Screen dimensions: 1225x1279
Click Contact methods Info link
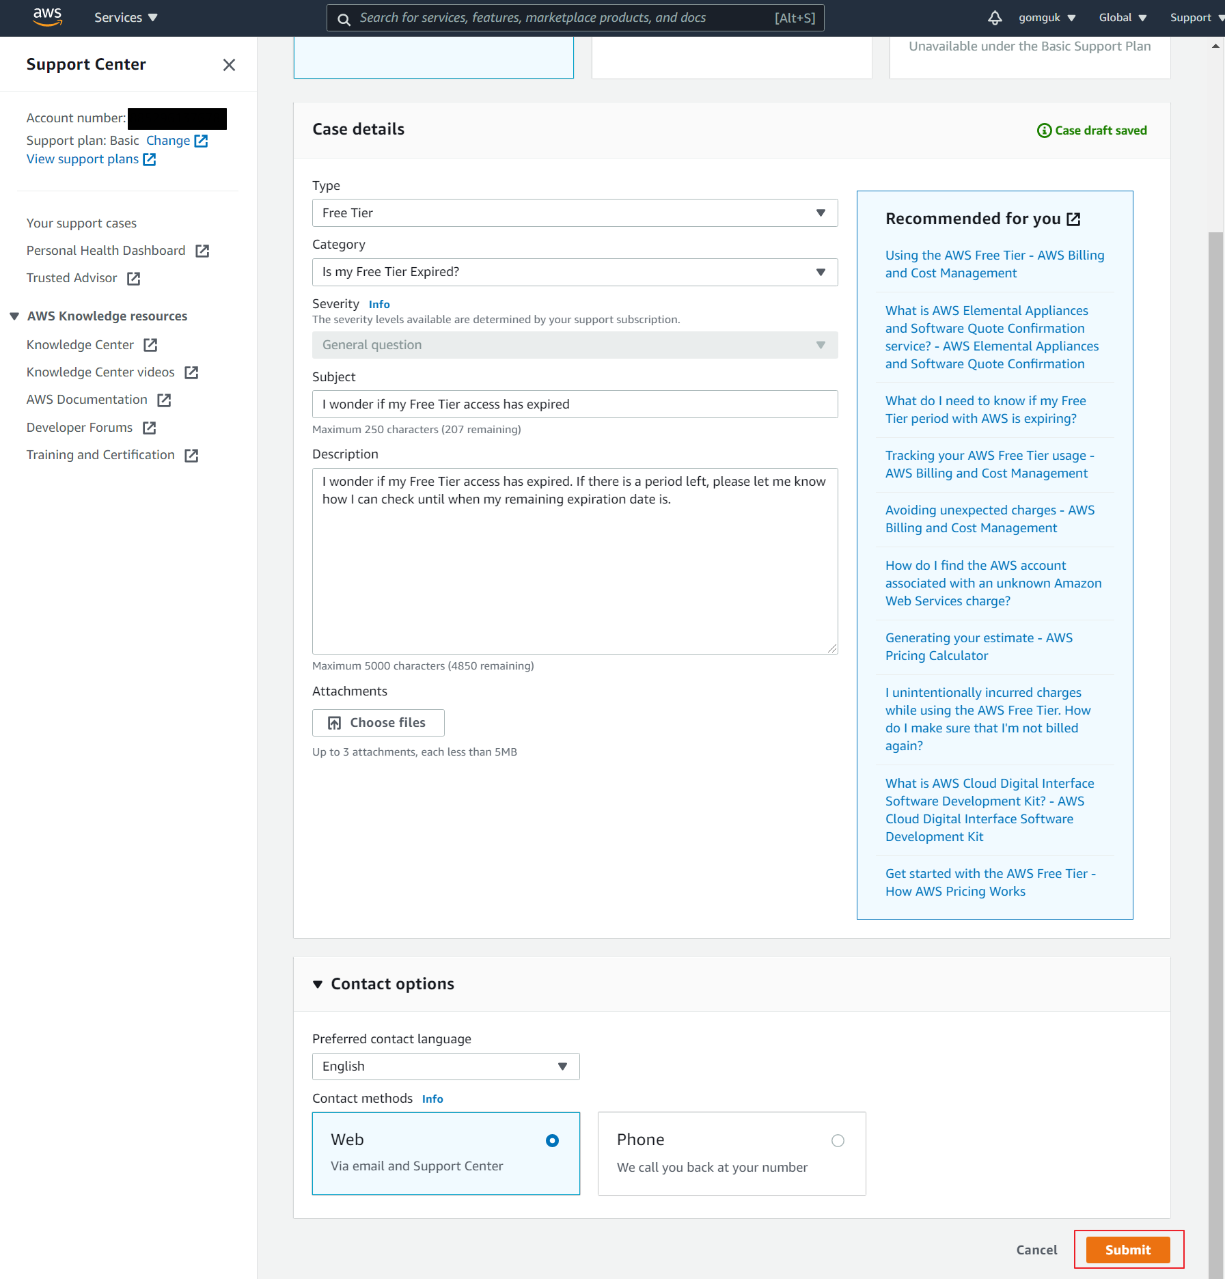pos(432,1099)
